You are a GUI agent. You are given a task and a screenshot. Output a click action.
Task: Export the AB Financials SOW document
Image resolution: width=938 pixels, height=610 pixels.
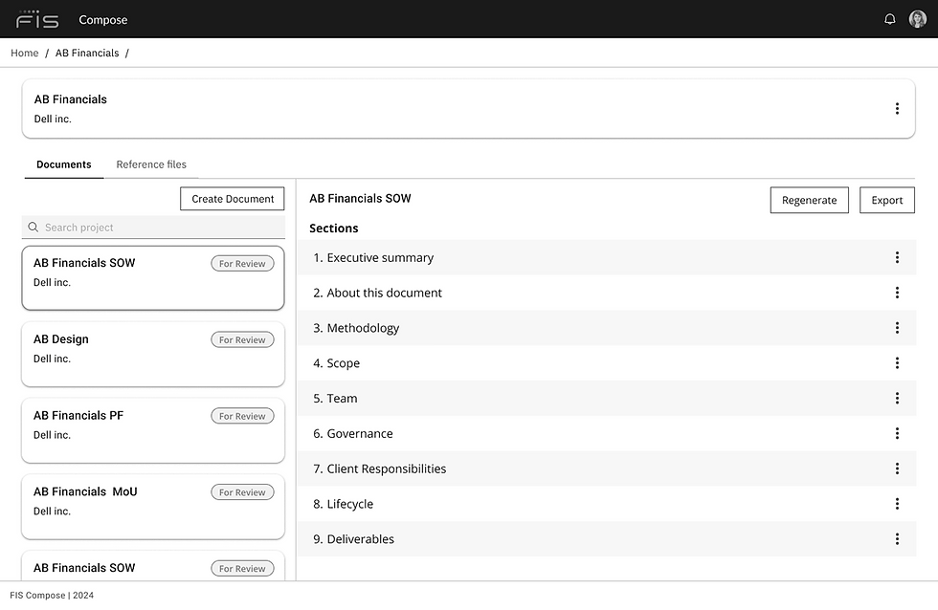[x=886, y=200]
